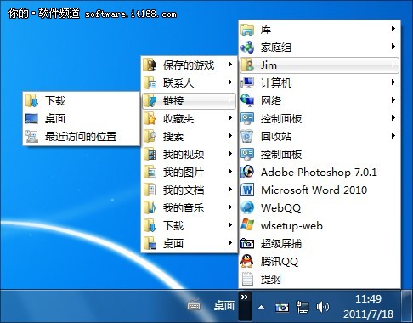This screenshot has height=323, width=413.
Task: Click the 2011/7/18 date text
Action: [x=368, y=314]
